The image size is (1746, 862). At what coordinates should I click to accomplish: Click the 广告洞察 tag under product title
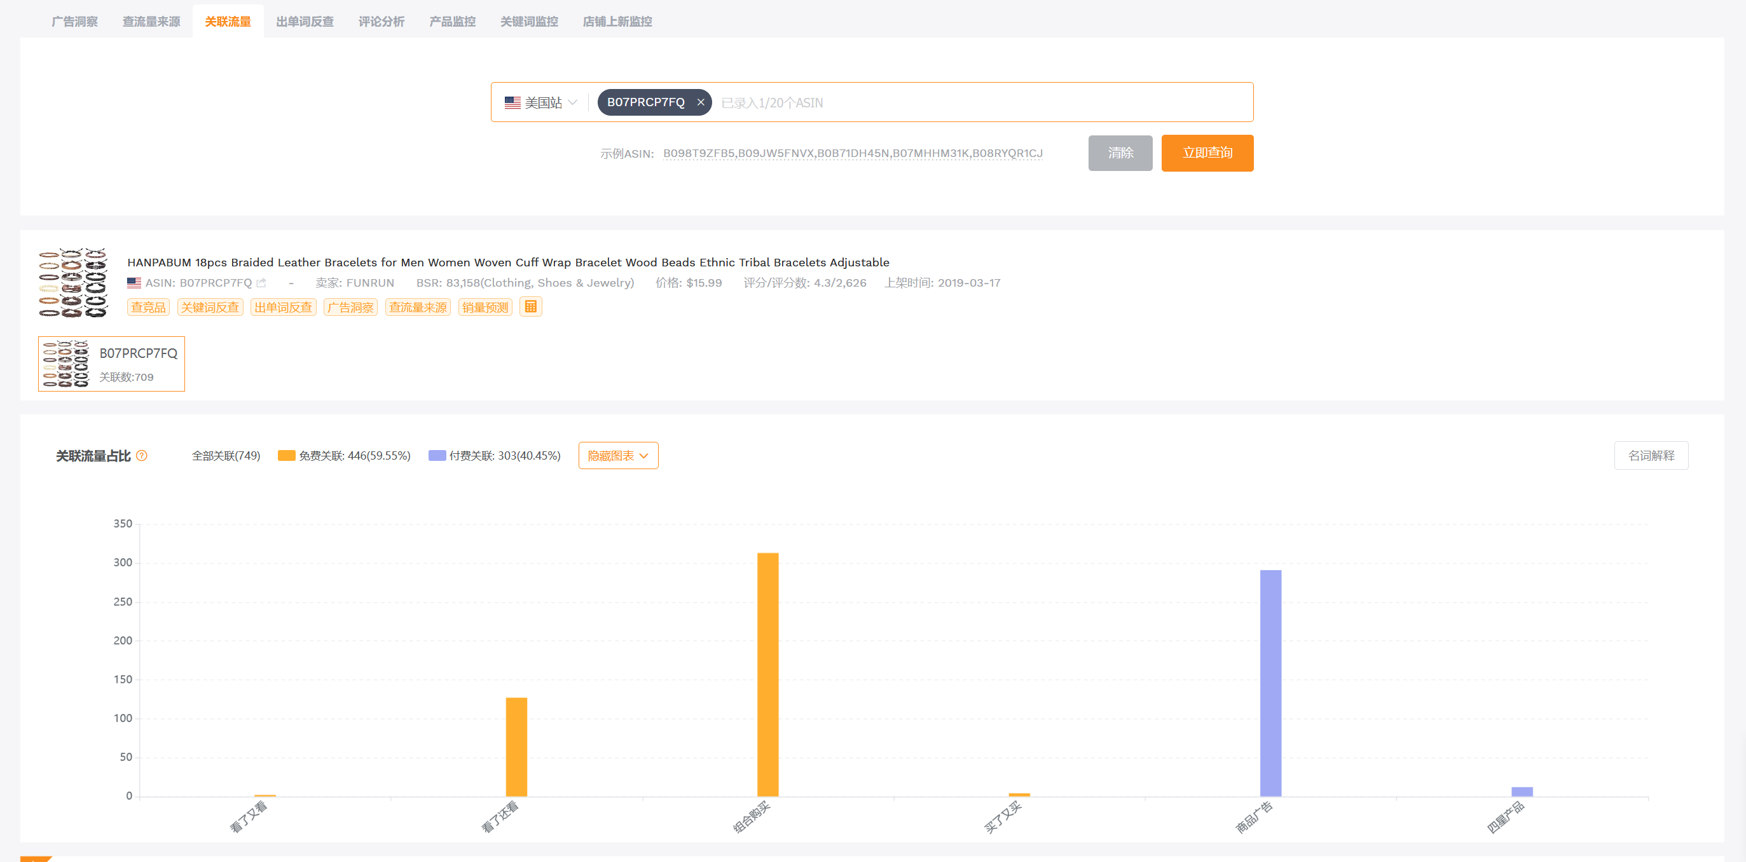(350, 308)
